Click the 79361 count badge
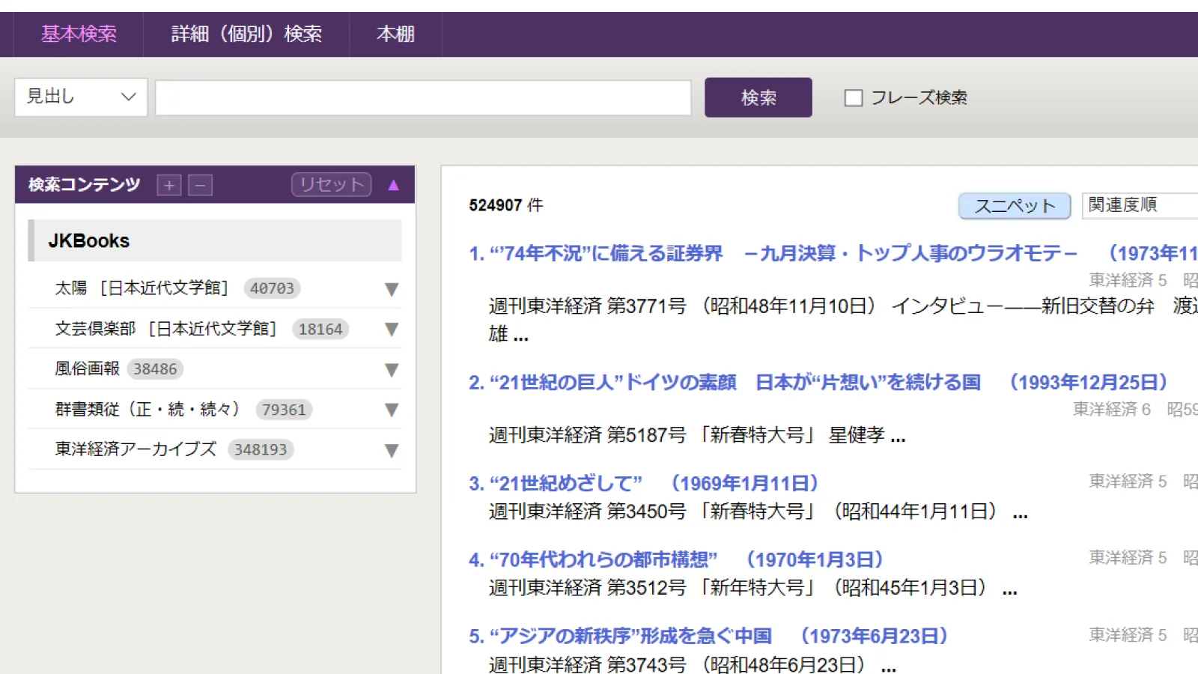 click(284, 410)
